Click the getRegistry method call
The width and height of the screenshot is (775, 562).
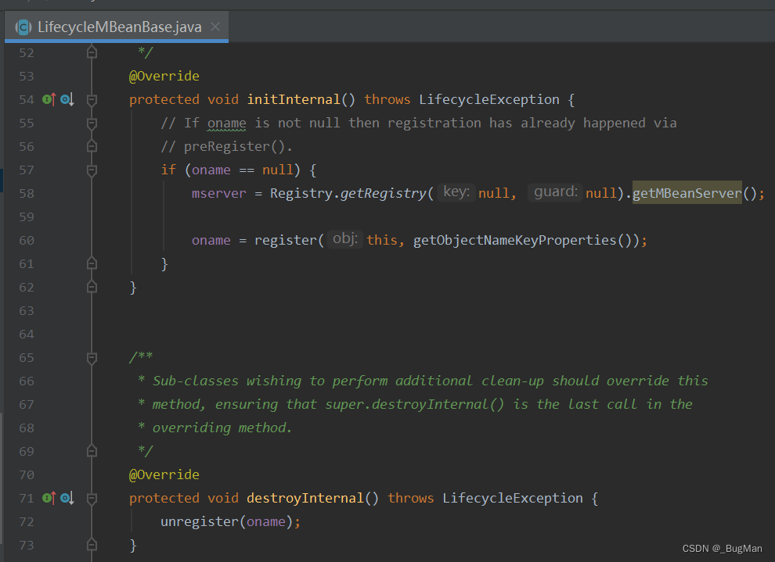pos(383,193)
